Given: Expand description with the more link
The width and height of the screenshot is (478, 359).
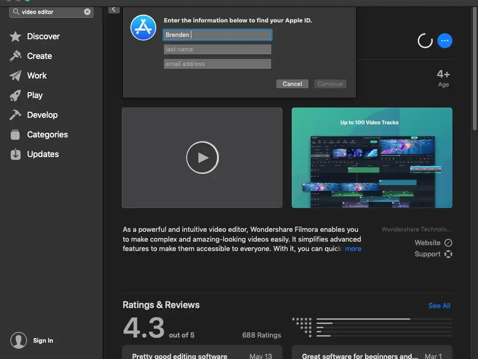Looking at the screenshot, I should 353,249.
